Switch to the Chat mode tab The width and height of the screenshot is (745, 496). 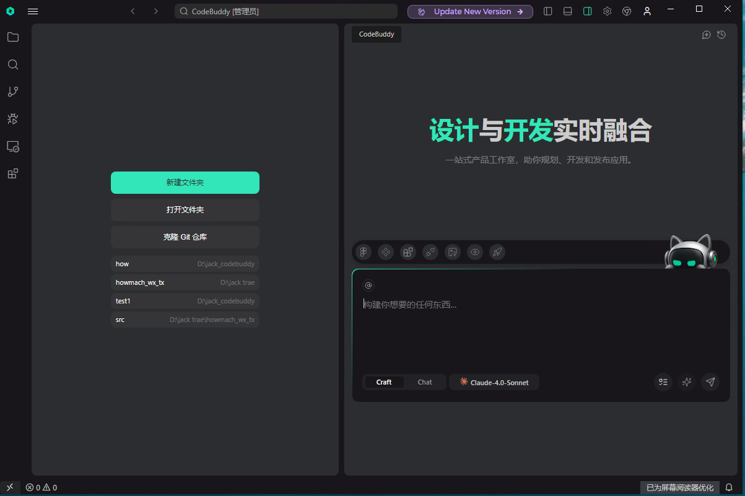coord(425,382)
